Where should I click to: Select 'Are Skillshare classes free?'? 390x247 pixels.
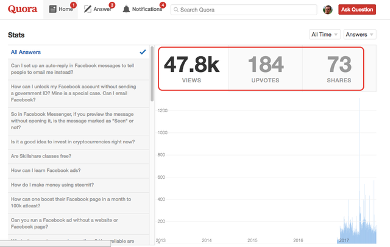pyautogui.click(x=79, y=156)
